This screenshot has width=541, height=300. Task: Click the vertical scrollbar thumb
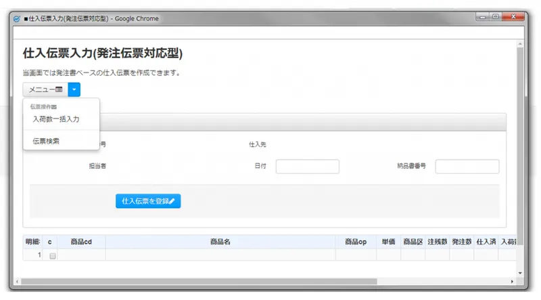pyautogui.click(x=520, y=146)
